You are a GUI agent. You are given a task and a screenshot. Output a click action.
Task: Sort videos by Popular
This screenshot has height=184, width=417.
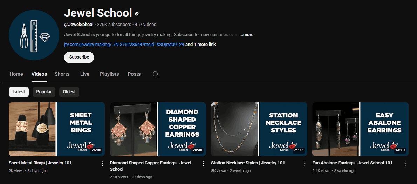coord(44,92)
